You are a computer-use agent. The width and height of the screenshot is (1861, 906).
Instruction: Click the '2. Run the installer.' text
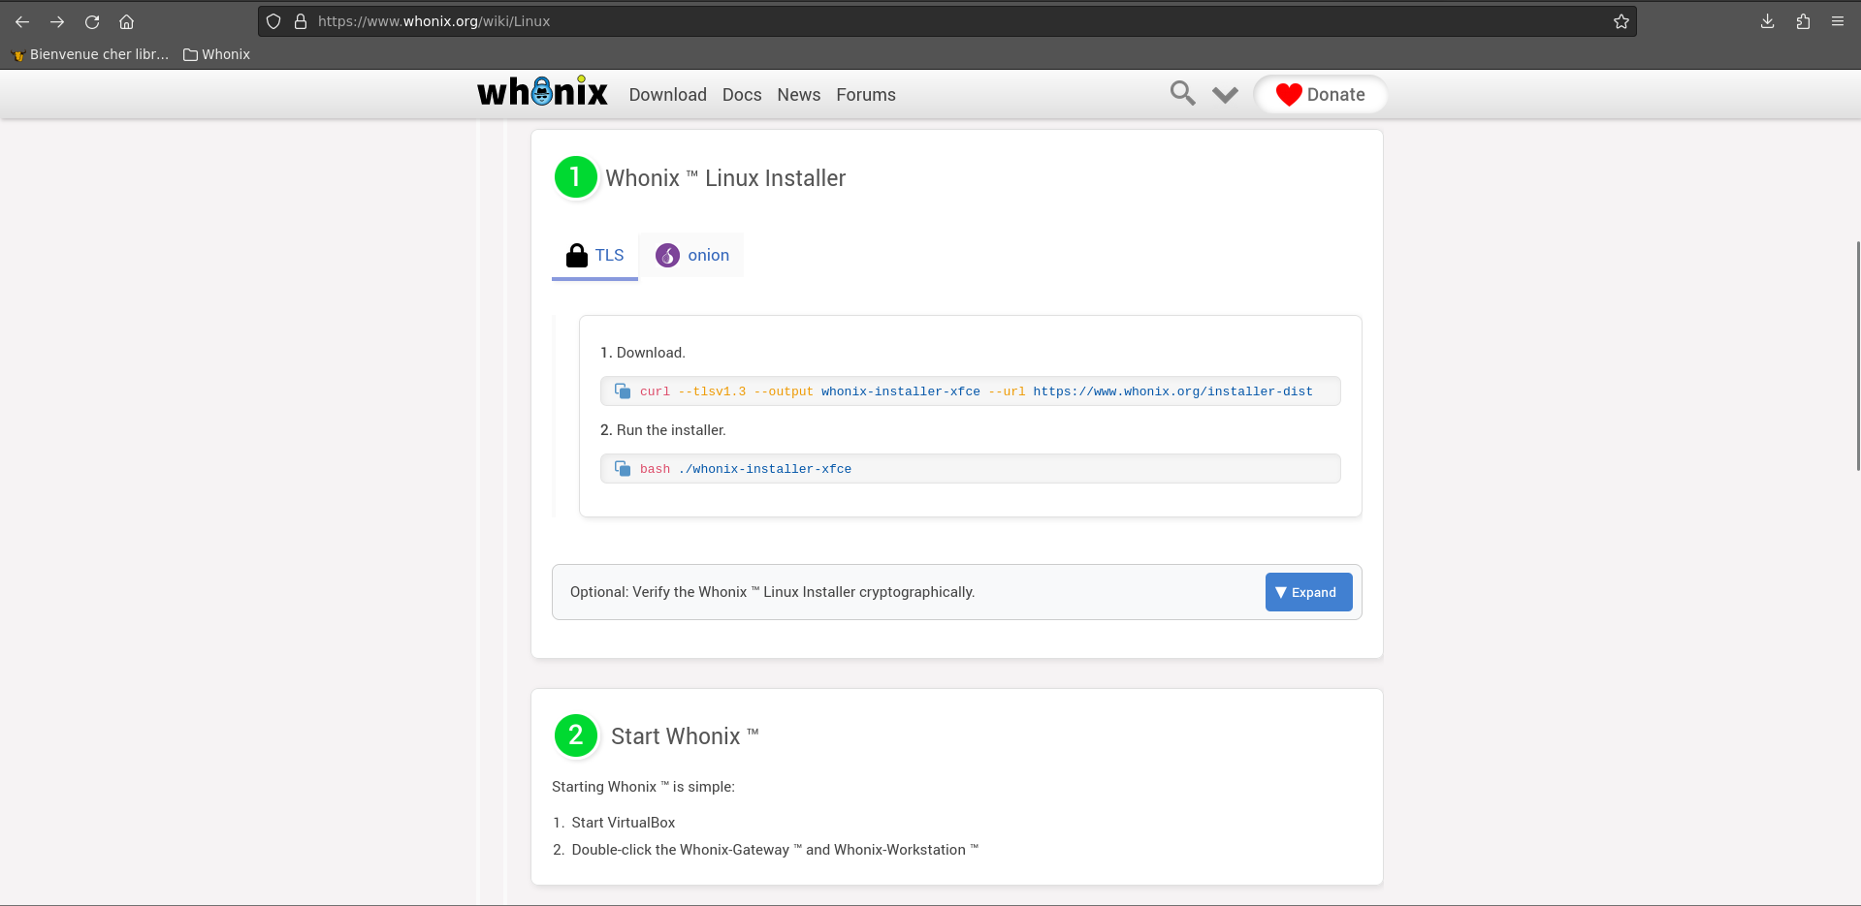pos(662,430)
